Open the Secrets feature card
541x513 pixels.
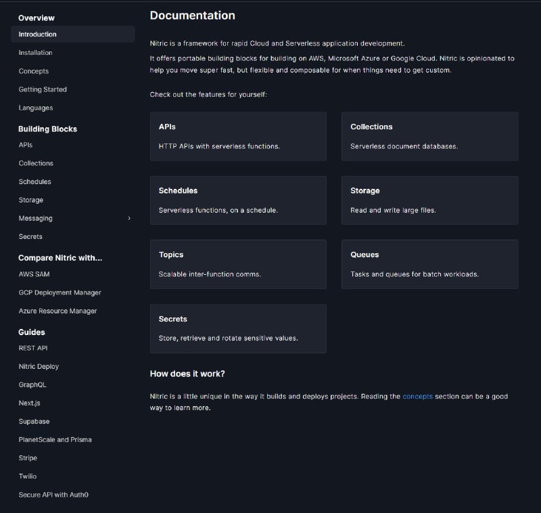[x=238, y=328]
